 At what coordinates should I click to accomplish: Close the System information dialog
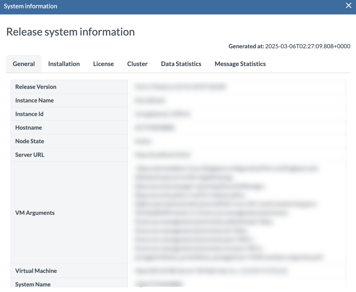click(x=349, y=6)
